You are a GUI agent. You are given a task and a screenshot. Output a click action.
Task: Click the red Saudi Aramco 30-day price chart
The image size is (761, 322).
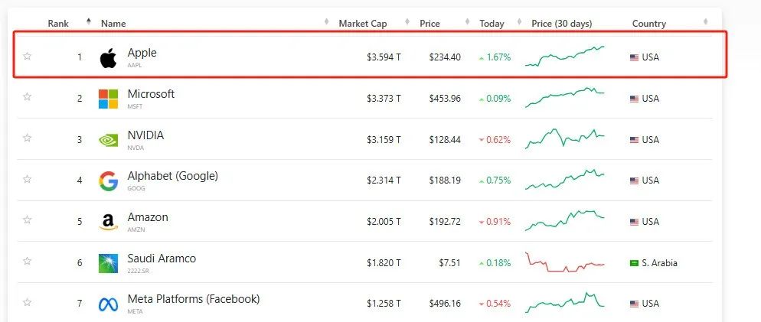coord(565,262)
